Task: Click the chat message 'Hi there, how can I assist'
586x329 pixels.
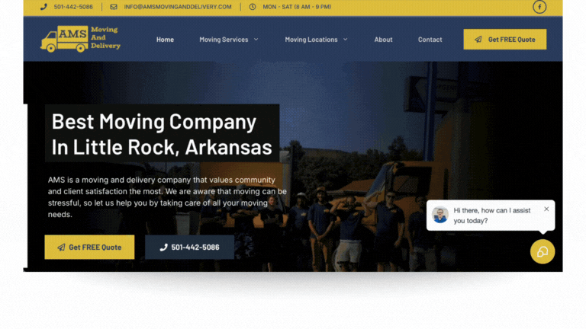Action: [x=492, y=210]
